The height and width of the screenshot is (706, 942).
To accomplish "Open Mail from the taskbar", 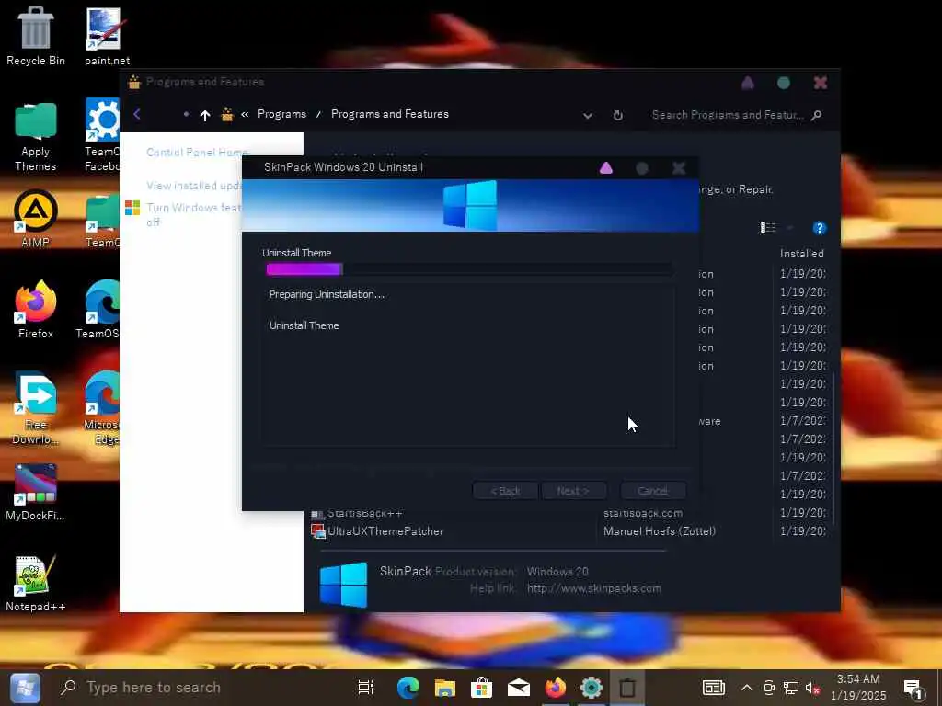I will (x=518, y=688).
